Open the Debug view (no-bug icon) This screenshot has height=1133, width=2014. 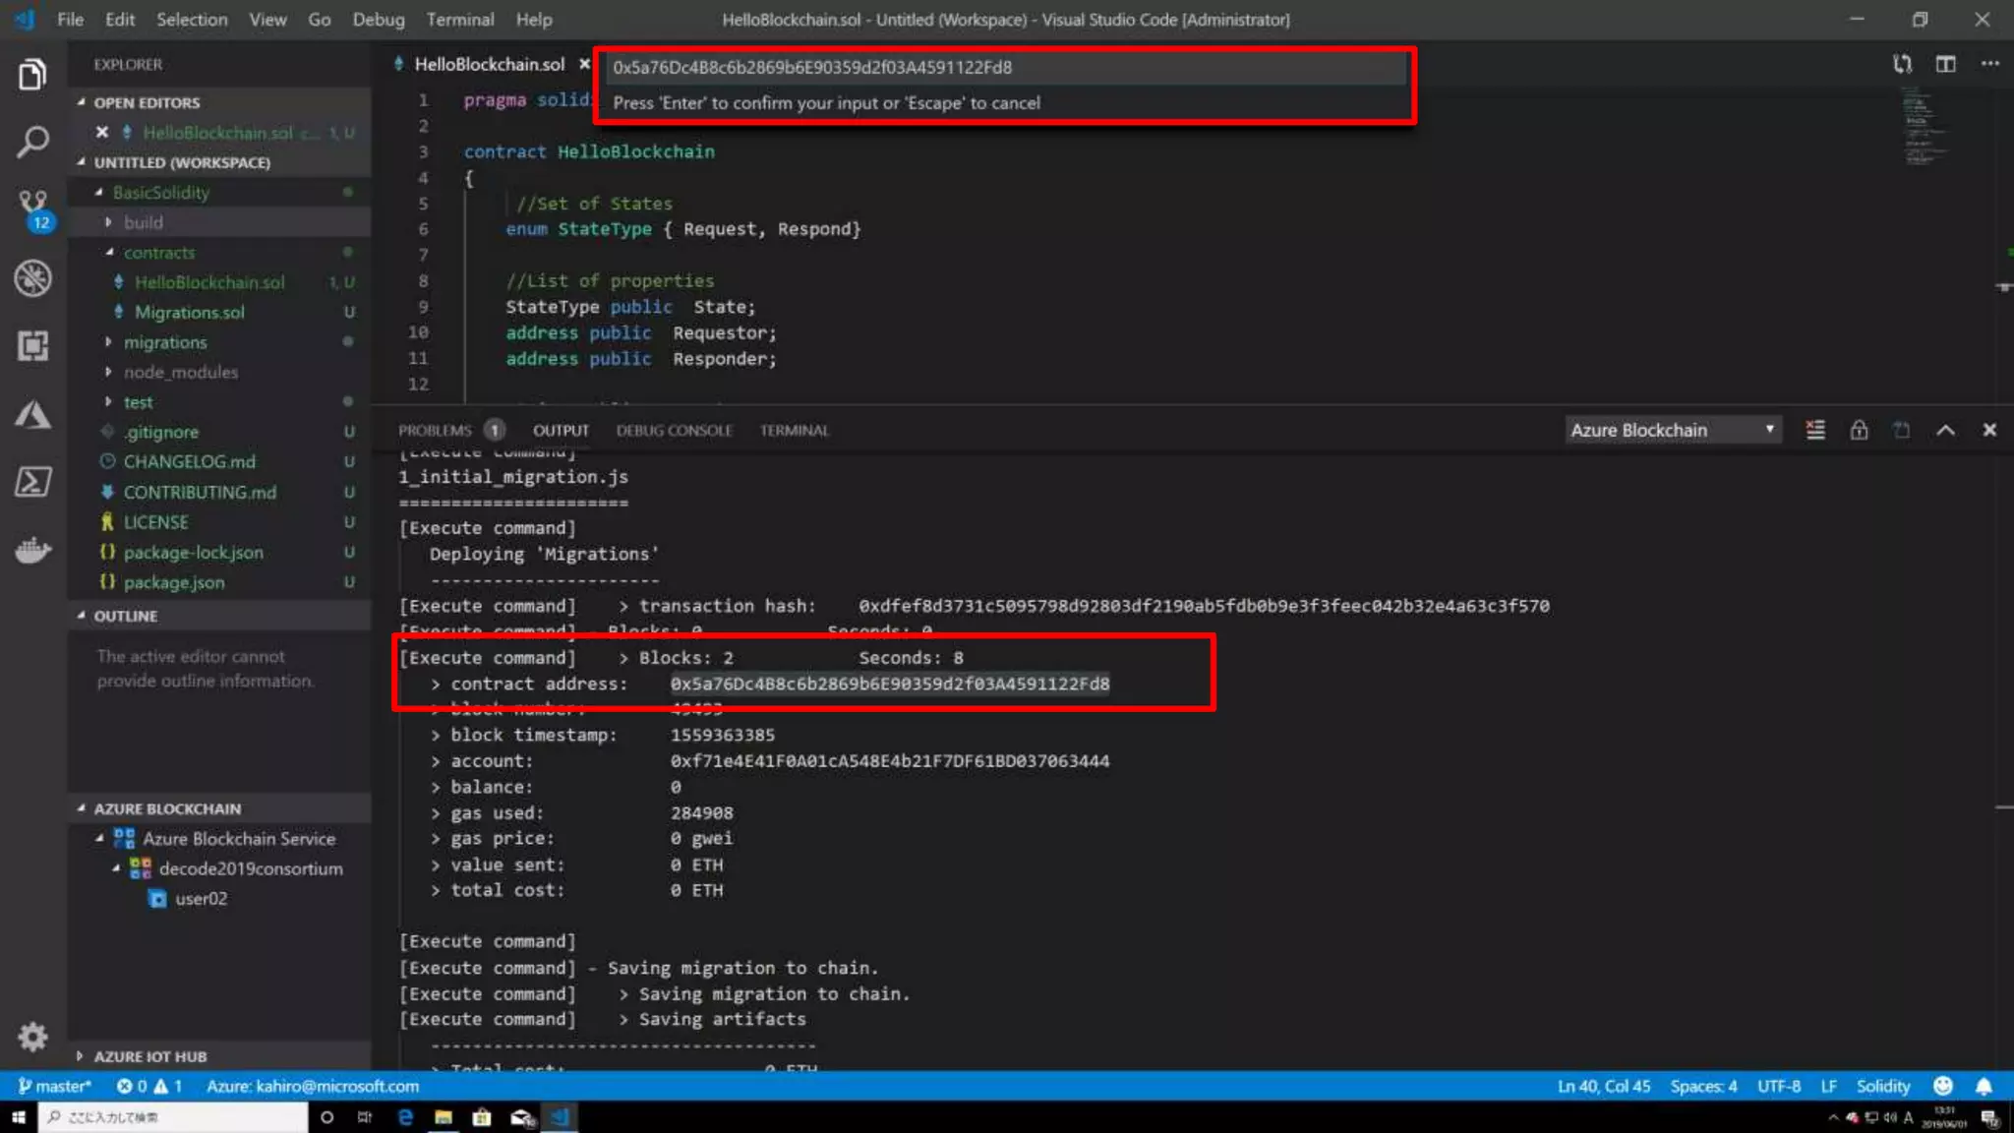pos(32,278)
